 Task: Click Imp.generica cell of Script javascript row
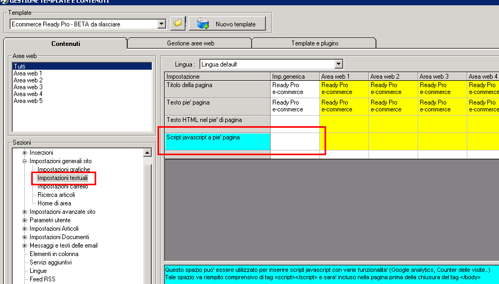pyautogui.click(x=295, y=141)
